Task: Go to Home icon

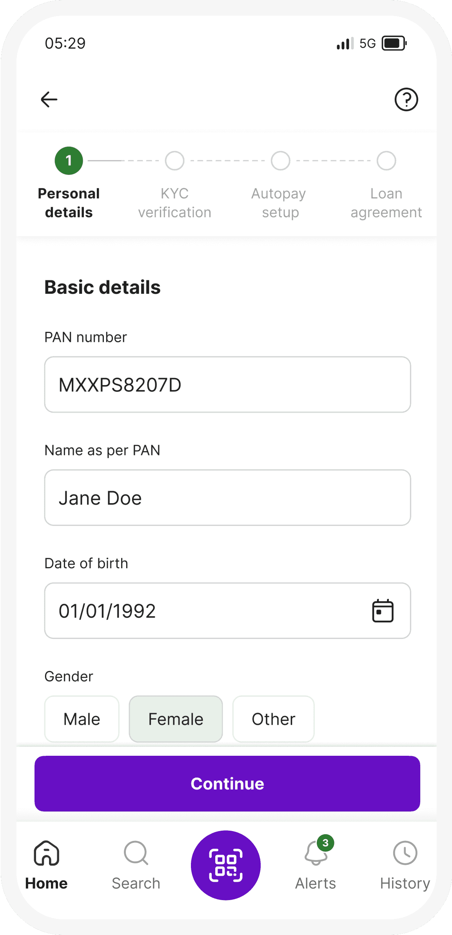Action: [47, 853]
